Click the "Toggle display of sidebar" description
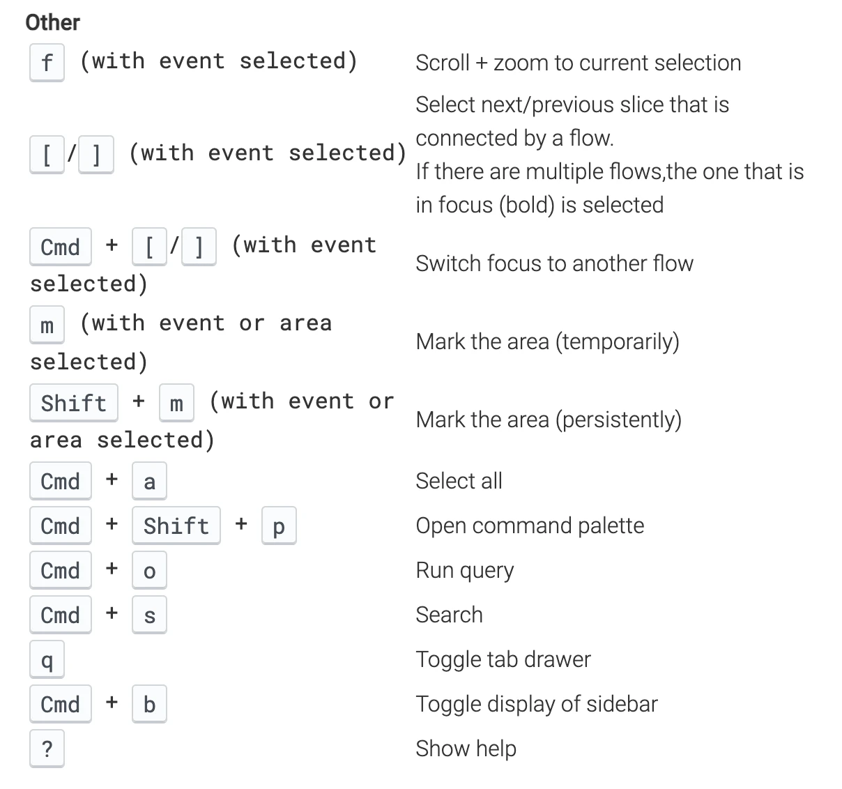 pyautogui.click(x=536, y=704)
